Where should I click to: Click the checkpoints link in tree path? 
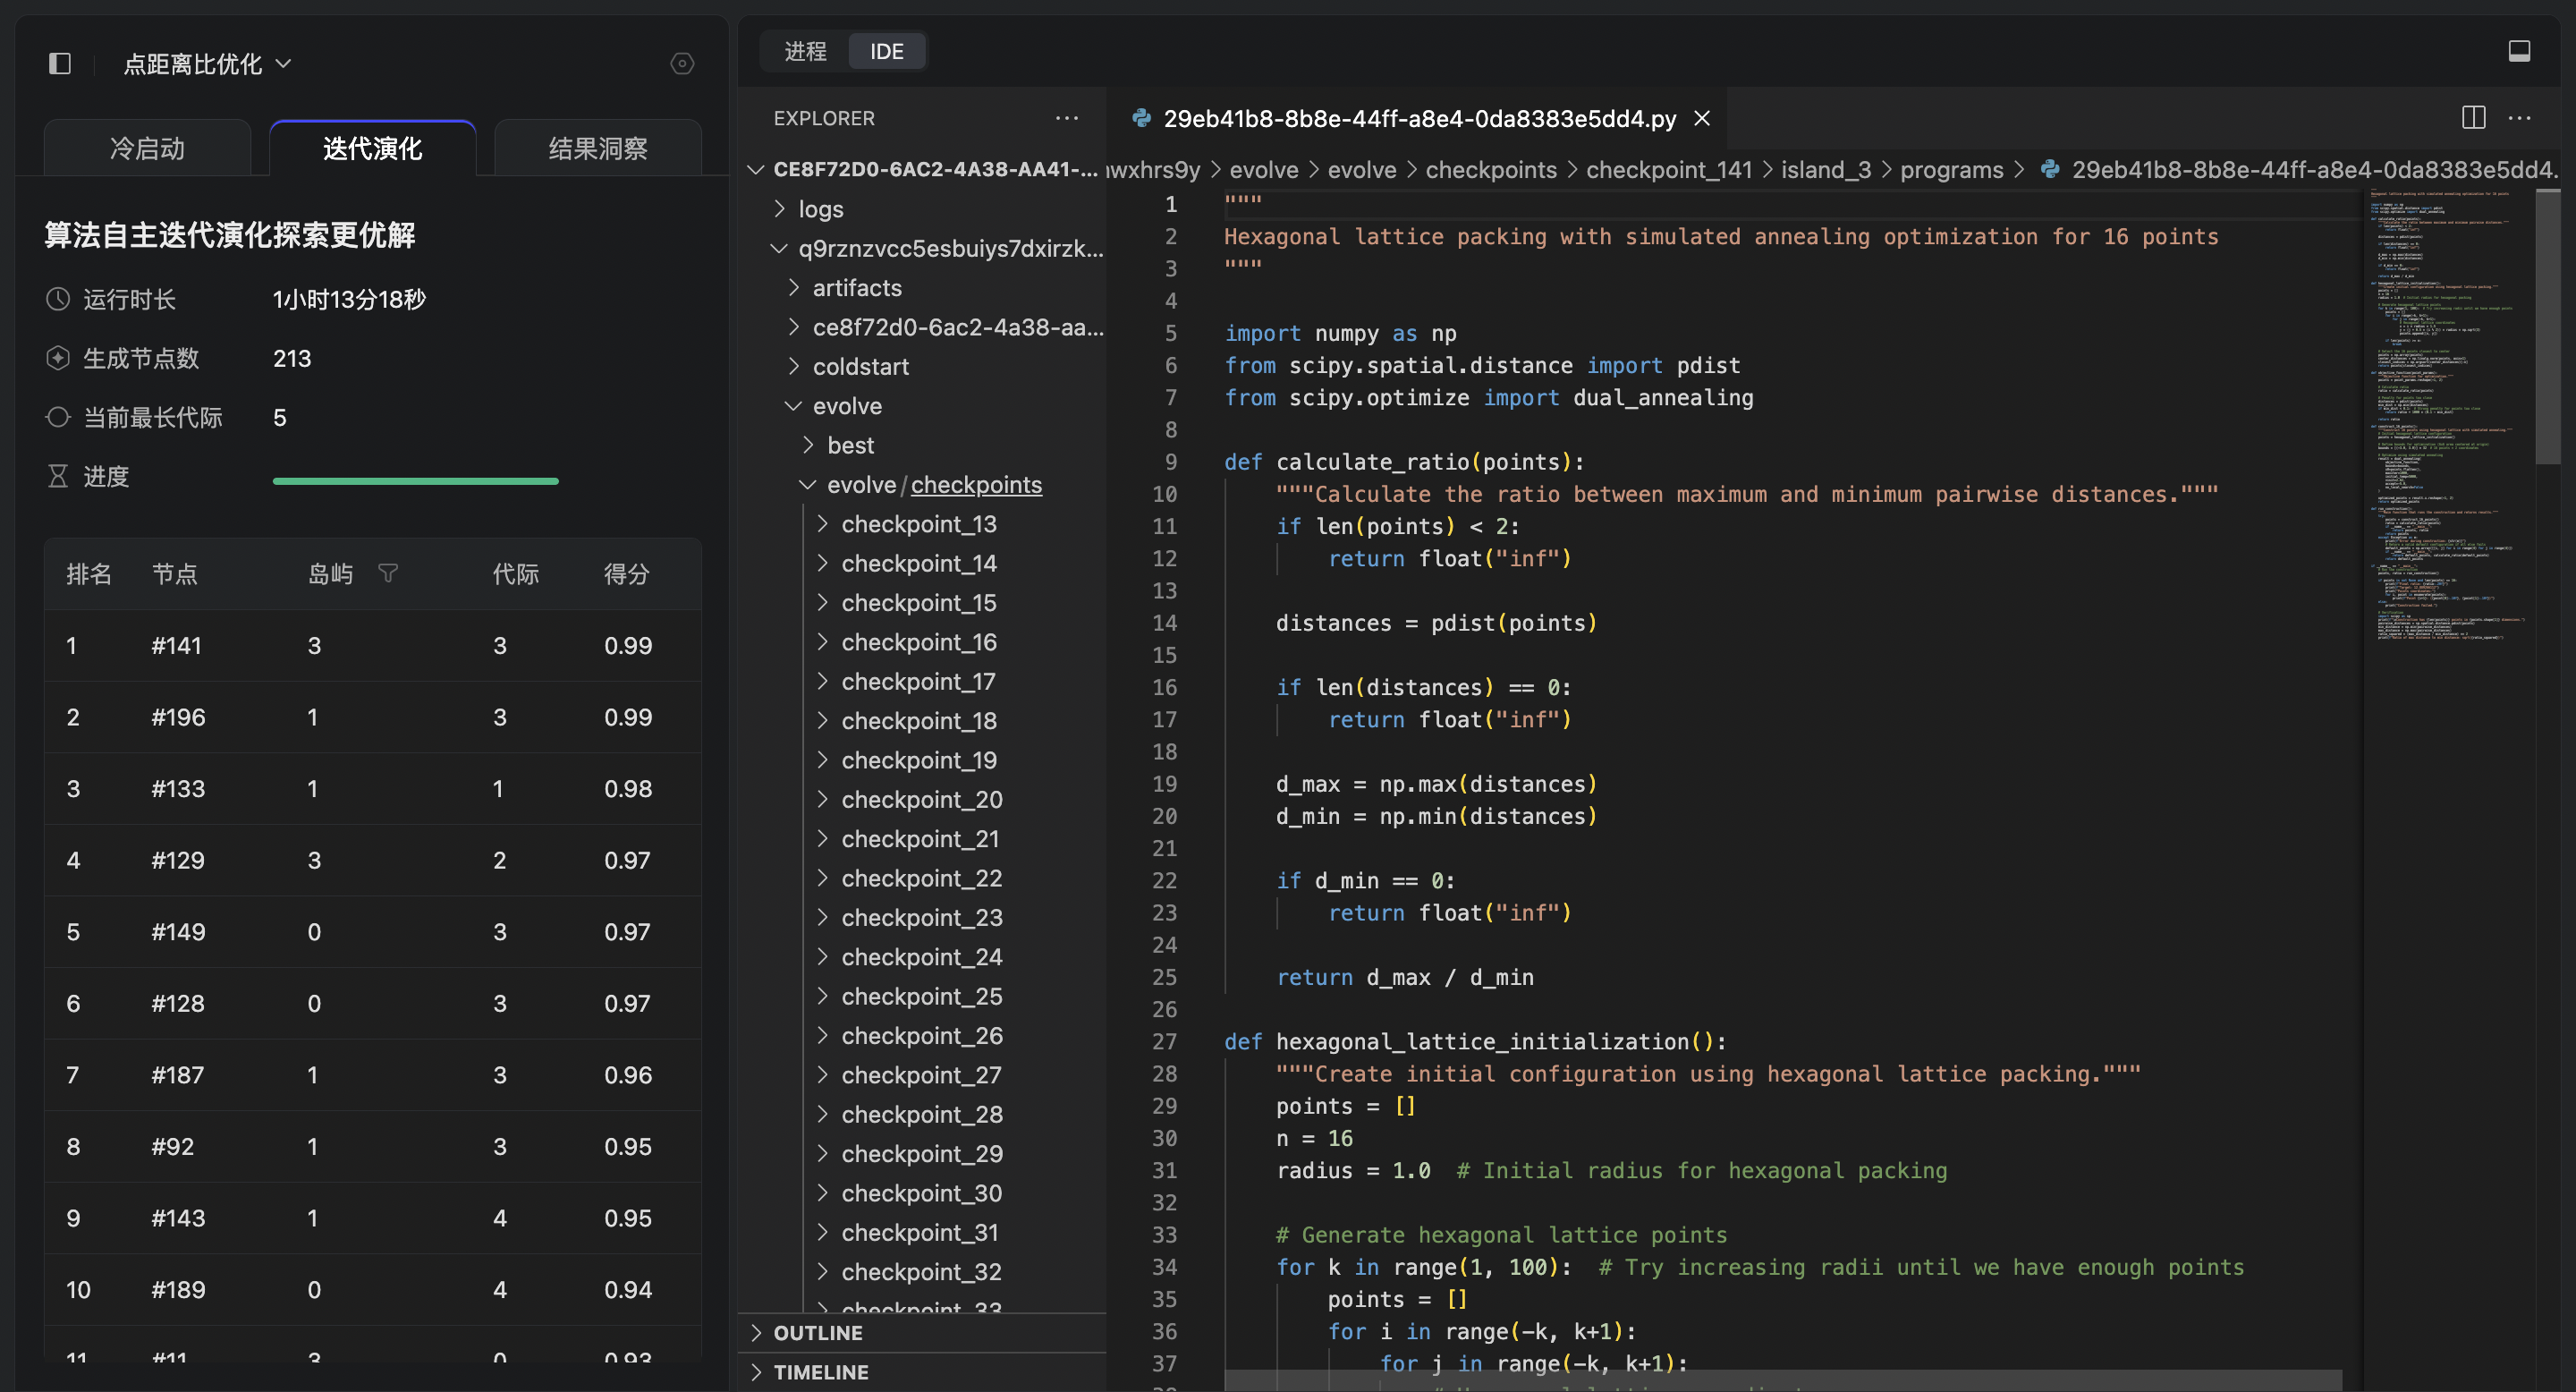click(975, 485)
